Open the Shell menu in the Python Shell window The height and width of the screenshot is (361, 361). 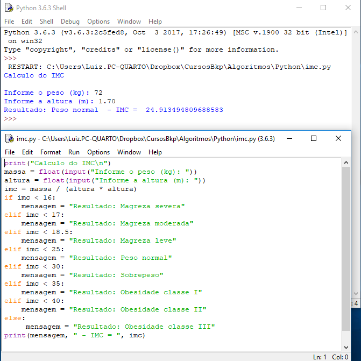pyautogui.click(x=47, y=22)
